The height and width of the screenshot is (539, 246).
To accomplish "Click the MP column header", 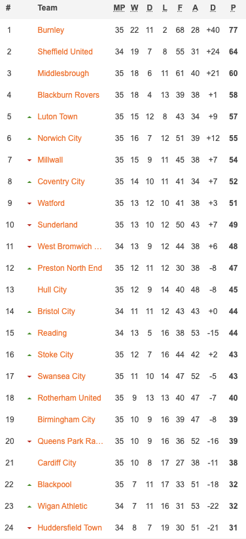I will tap(119, 8).
